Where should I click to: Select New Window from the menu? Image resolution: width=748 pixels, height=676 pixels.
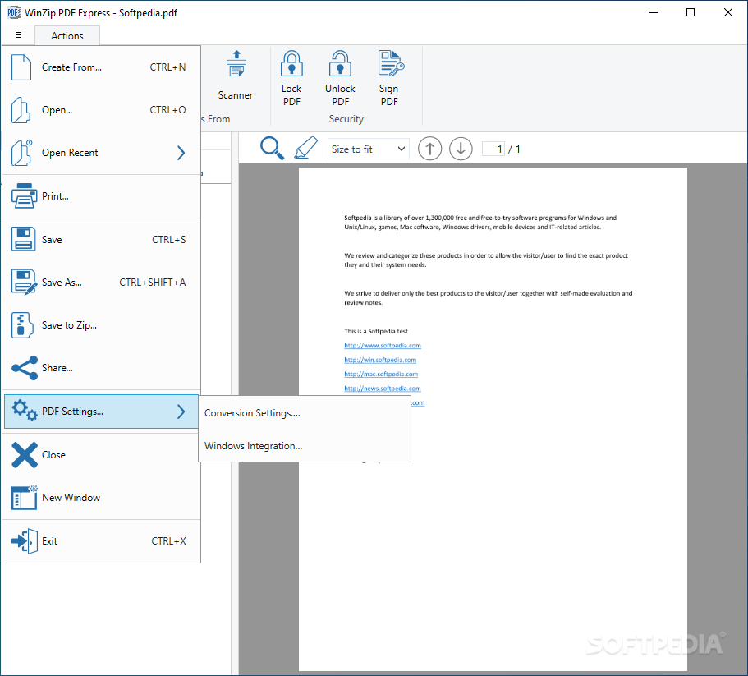click(x=72, y=498)
